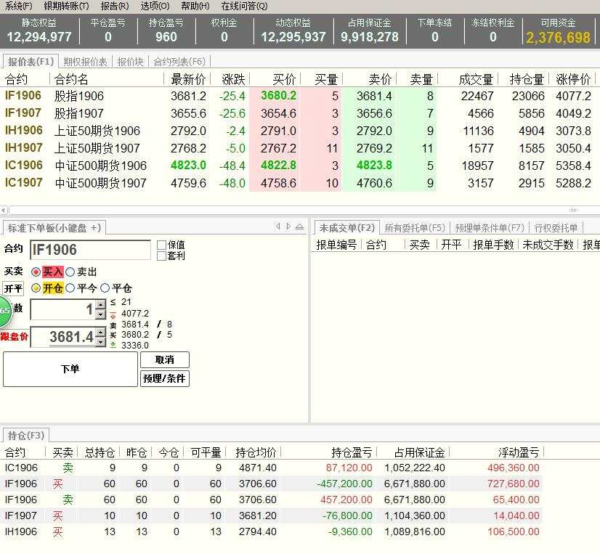Increase order price with up arrow

click(x=100, y=332)
